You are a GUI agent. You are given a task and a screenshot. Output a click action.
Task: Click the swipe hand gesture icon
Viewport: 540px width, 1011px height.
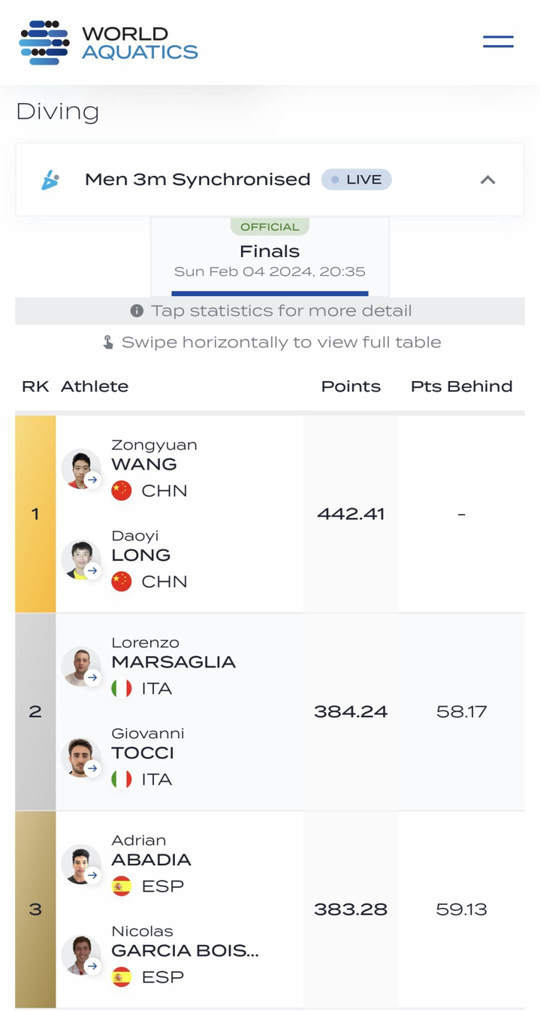click(x=108, y=343)
